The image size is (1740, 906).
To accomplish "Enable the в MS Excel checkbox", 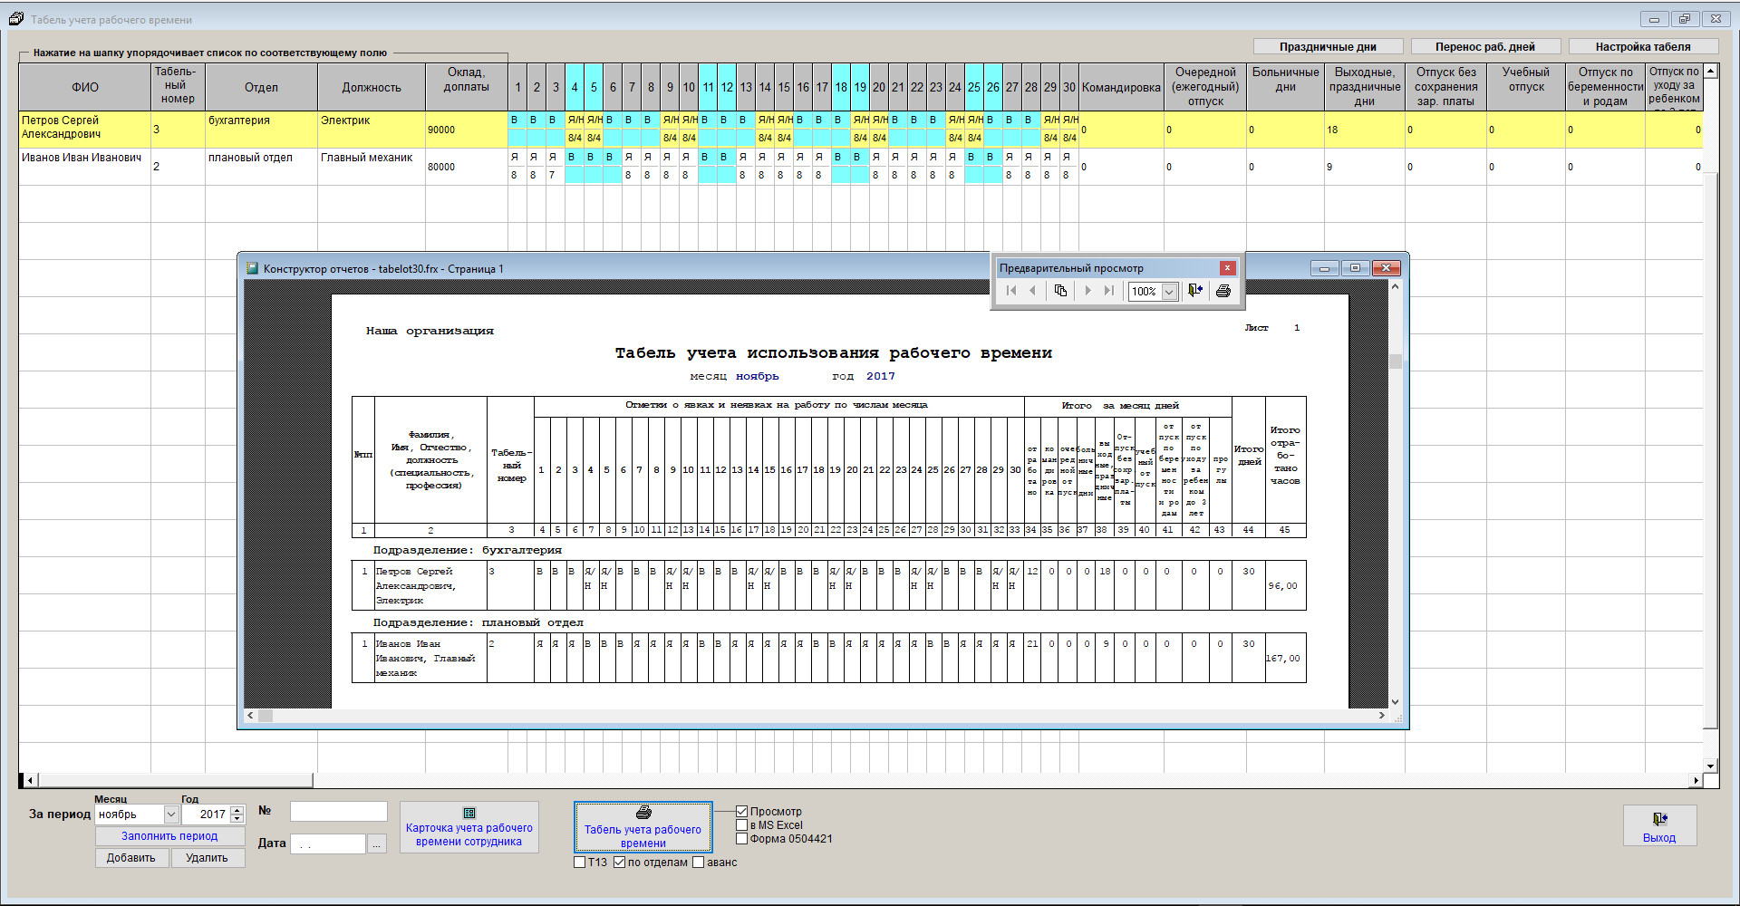I will [742, 825].
